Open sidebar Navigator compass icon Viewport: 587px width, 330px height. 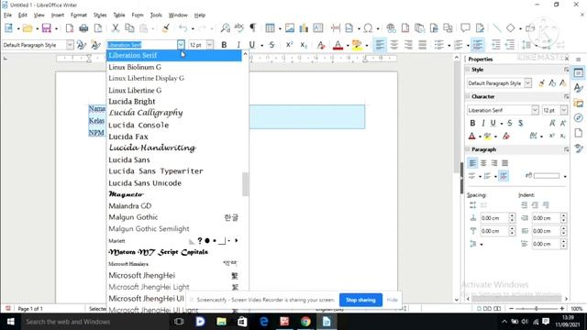[579, 118]
